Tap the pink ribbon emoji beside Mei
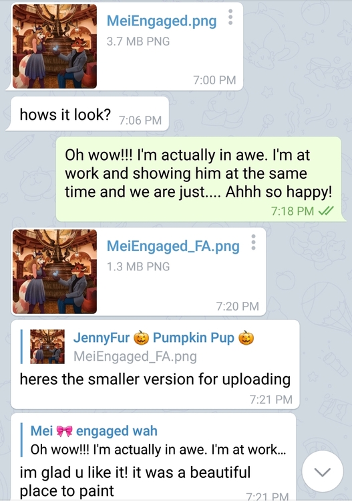352x502 pixels. [x=65, y=431]
